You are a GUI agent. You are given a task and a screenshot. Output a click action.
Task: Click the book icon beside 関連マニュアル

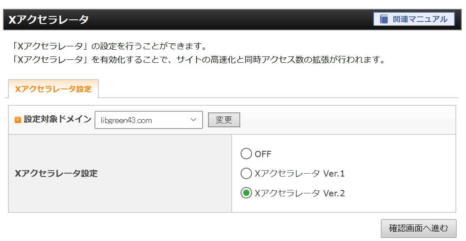pos(384,19)
